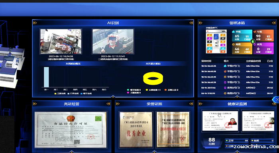
Task: Select fridge slot 4
Action: 210,45
